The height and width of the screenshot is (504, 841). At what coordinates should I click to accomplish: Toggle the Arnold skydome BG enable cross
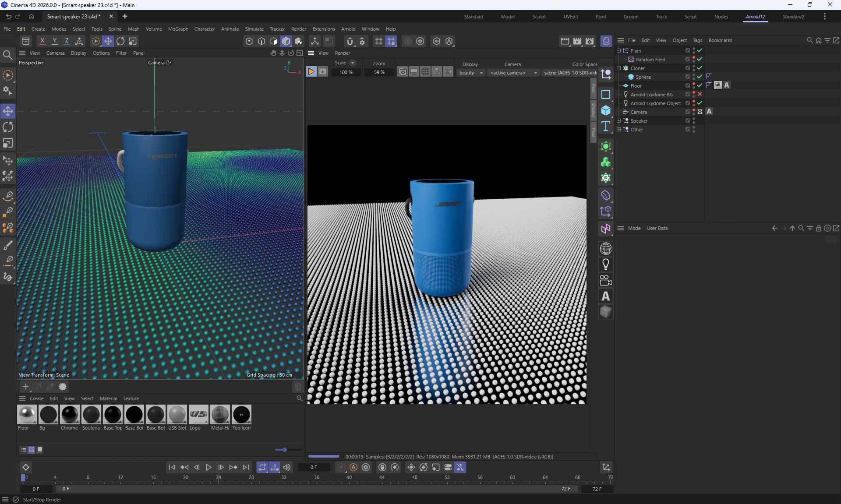pyautogui.click(x=700, y=94)
